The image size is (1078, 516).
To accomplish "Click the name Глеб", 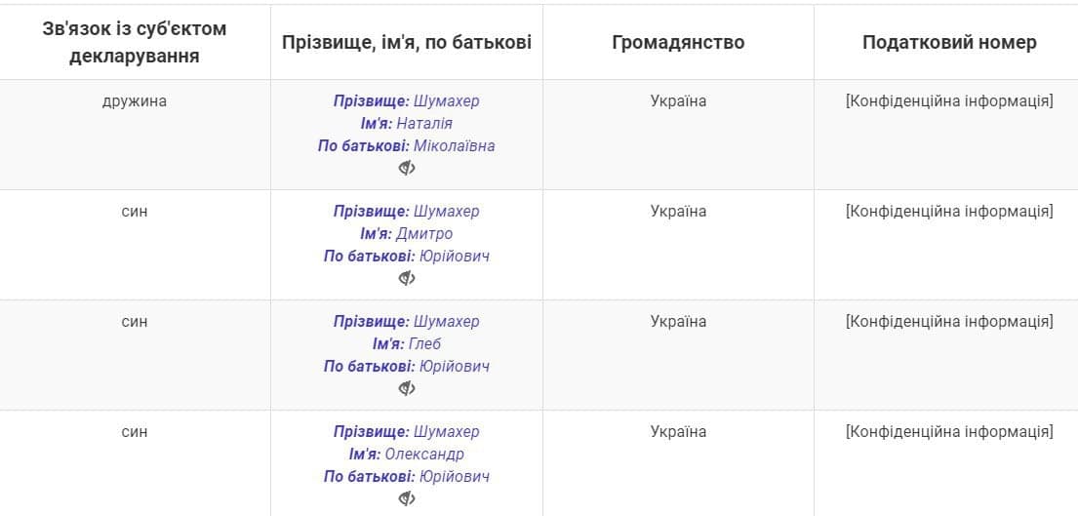I will click(x=424, y=343).
